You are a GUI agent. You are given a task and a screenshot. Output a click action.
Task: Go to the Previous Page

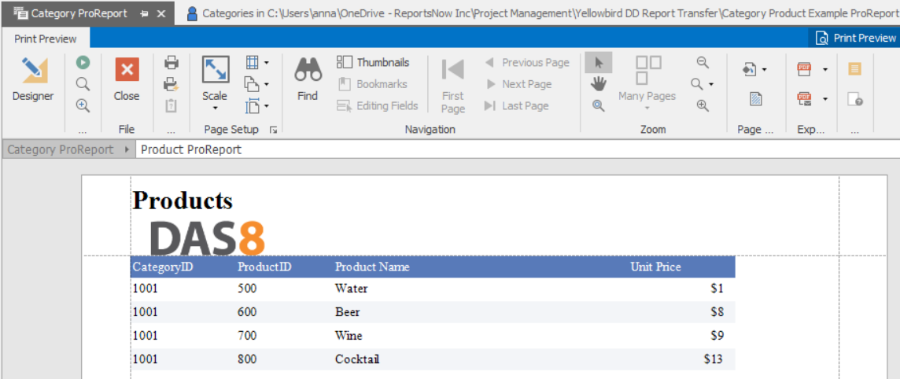(526, 62)
